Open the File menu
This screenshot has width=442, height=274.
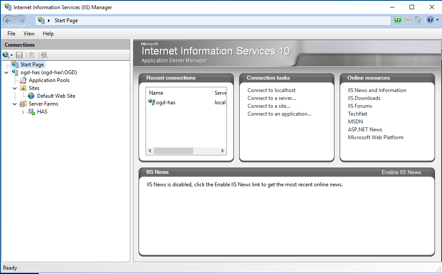[11, 34]
